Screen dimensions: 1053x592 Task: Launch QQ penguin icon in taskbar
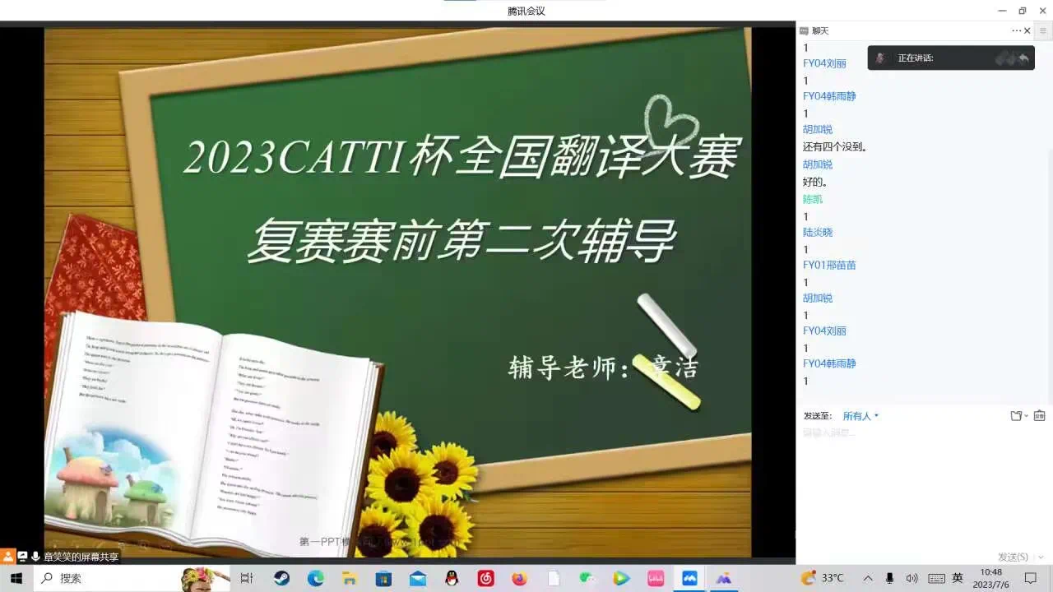[x=451, y=578]
